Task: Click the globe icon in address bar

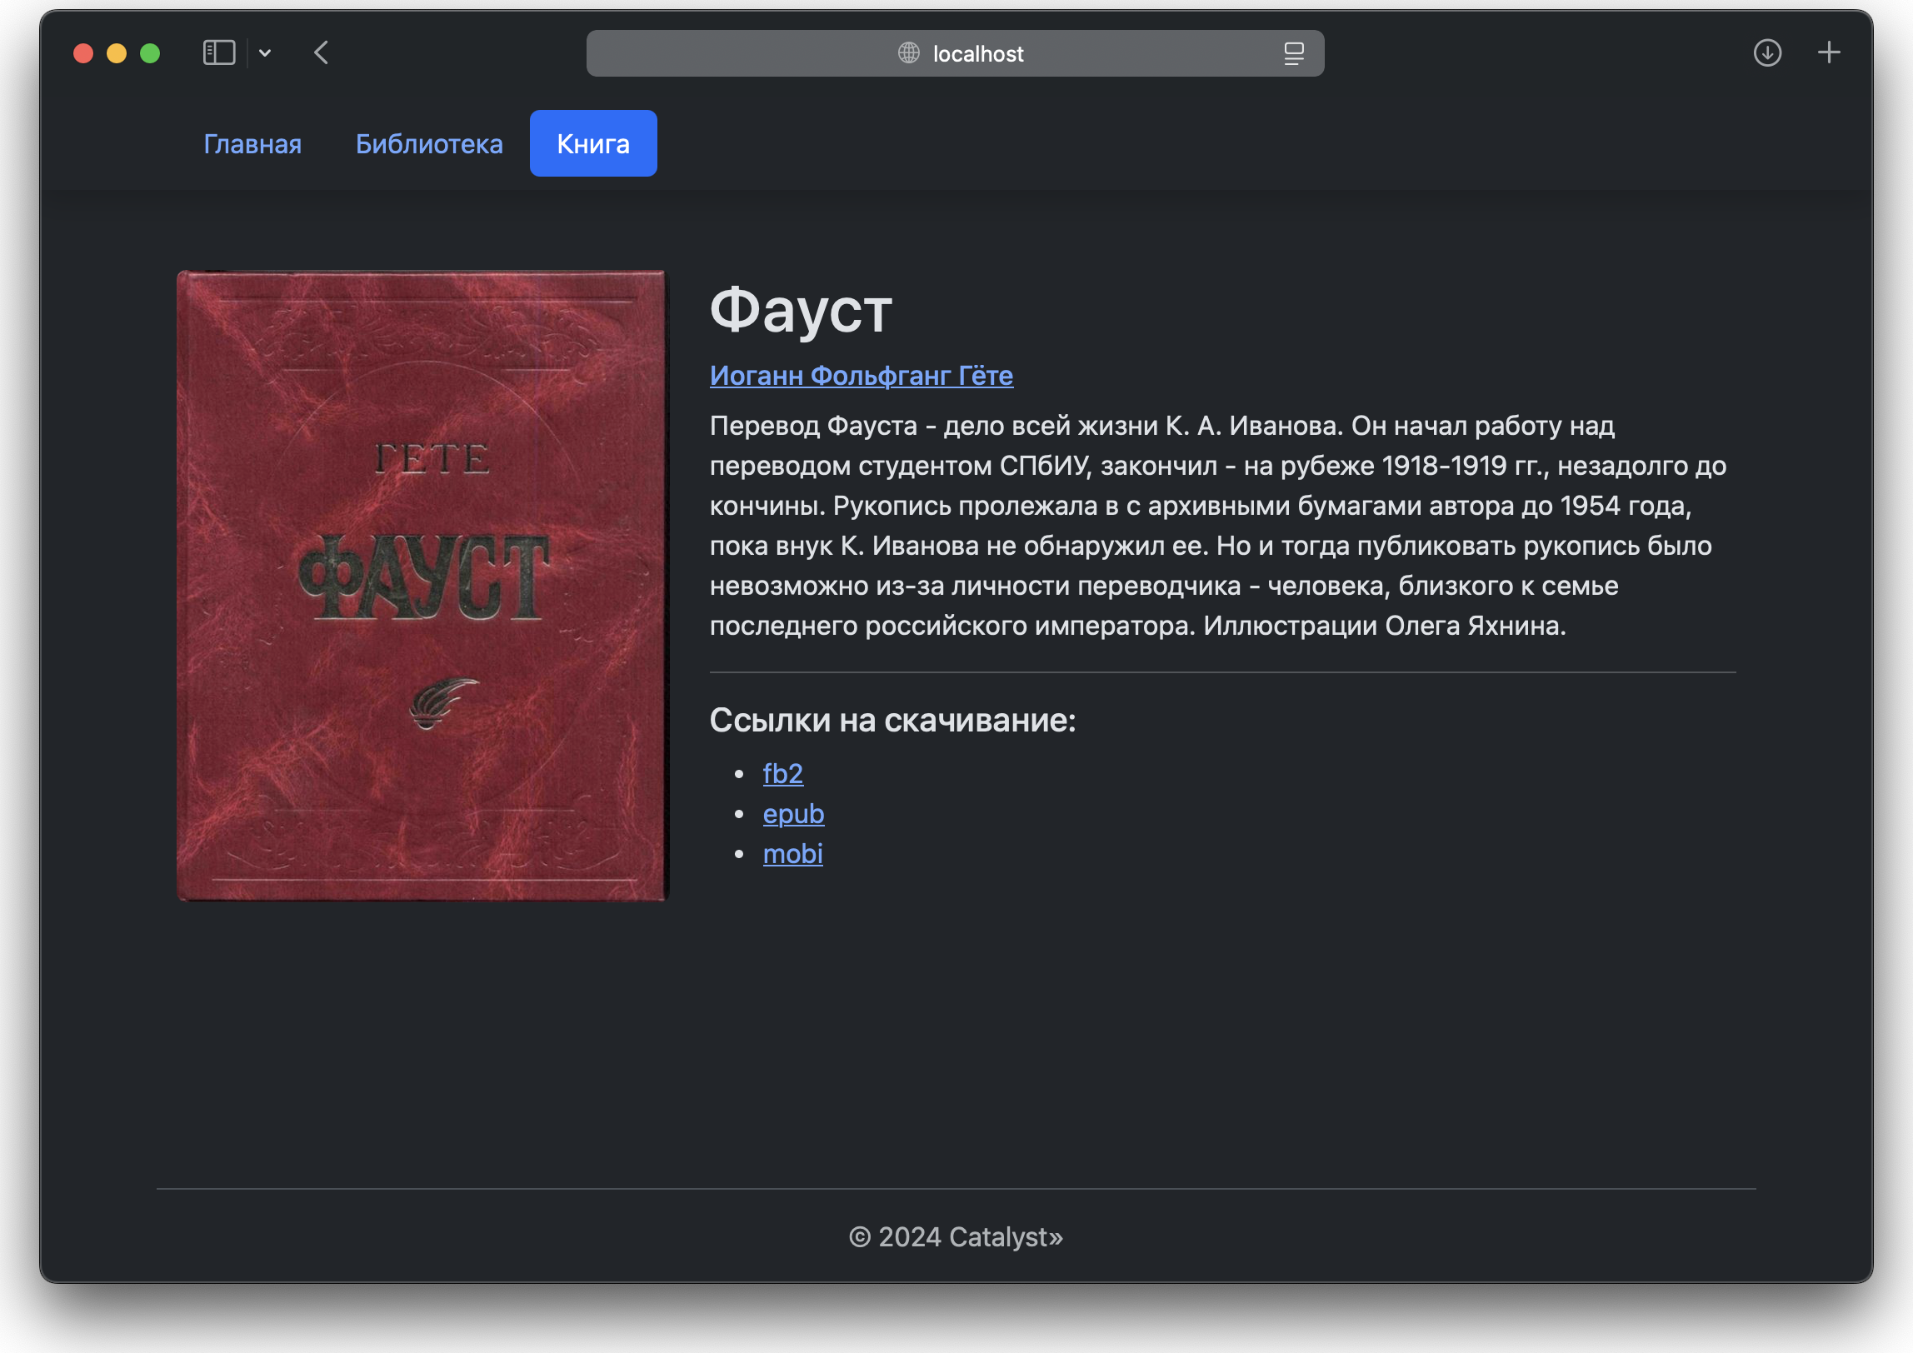Action: [x=908, y=53]
